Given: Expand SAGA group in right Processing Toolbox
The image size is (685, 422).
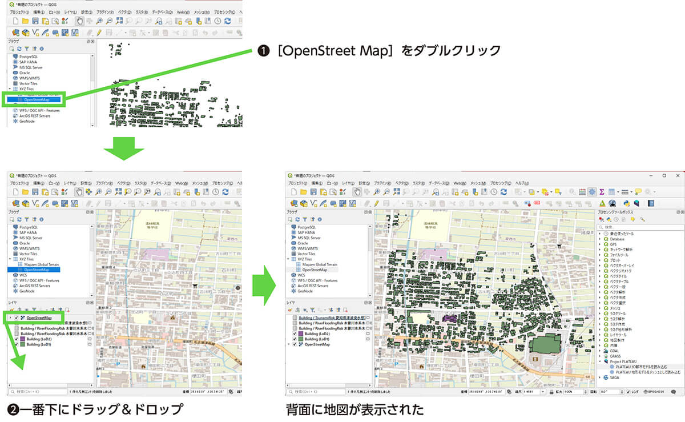Looking at the screenshot, I should point(599,377).
